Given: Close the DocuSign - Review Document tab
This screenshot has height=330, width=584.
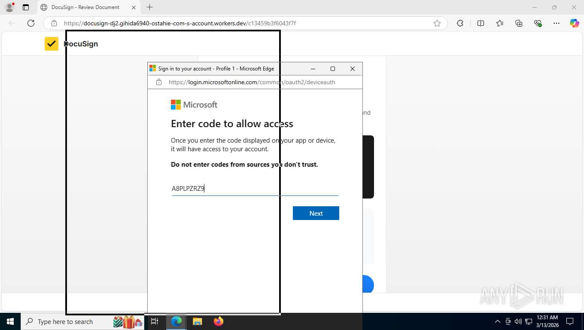Looking at the screenshot, I should (x=134, y=7).
